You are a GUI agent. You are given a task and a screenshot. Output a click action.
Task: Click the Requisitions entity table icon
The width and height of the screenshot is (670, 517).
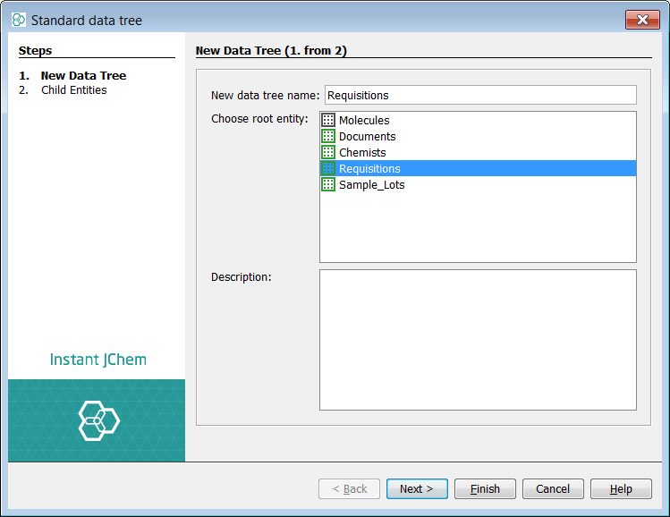coord(328,168)
